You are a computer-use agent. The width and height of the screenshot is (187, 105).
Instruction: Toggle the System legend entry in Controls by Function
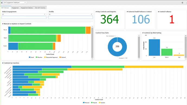tap(102, 103)
